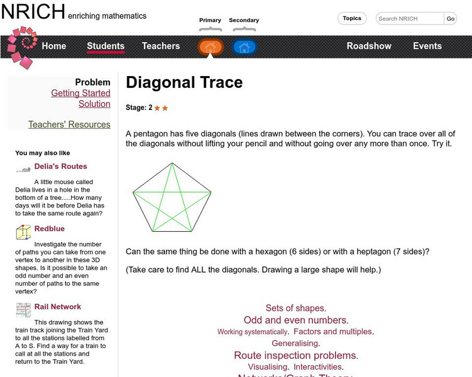Click the second orange difficulty star

(165, 108)
